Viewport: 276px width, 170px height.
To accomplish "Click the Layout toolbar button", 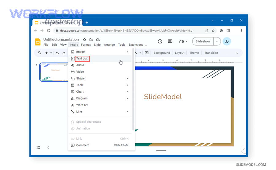I will click(179, 53).
